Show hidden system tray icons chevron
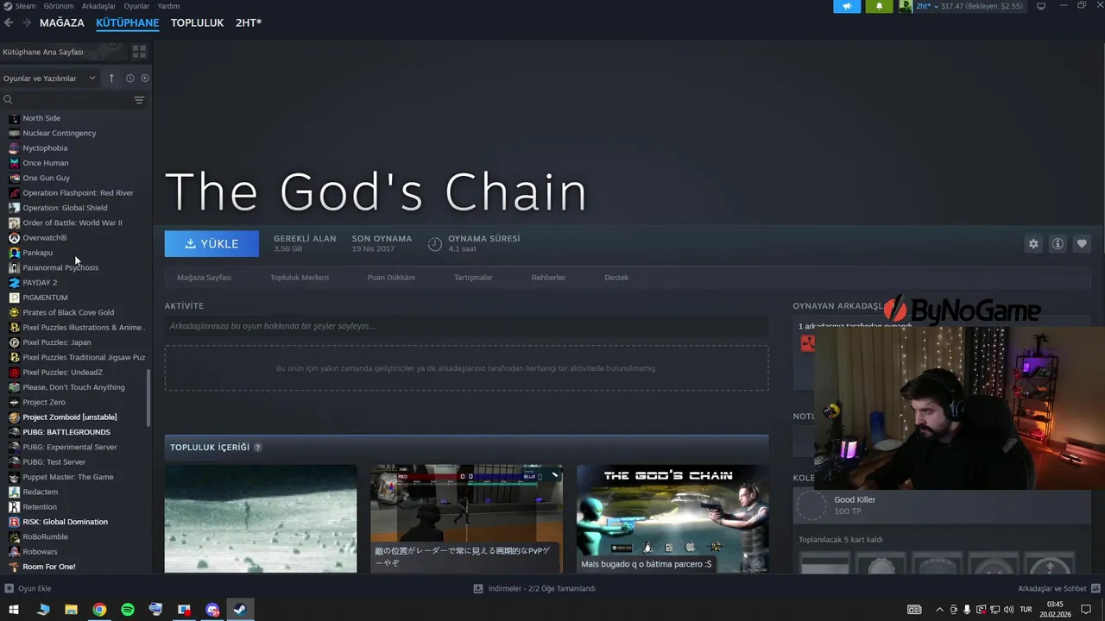The width and height of the screenshot is (1105, 621). 940,610
